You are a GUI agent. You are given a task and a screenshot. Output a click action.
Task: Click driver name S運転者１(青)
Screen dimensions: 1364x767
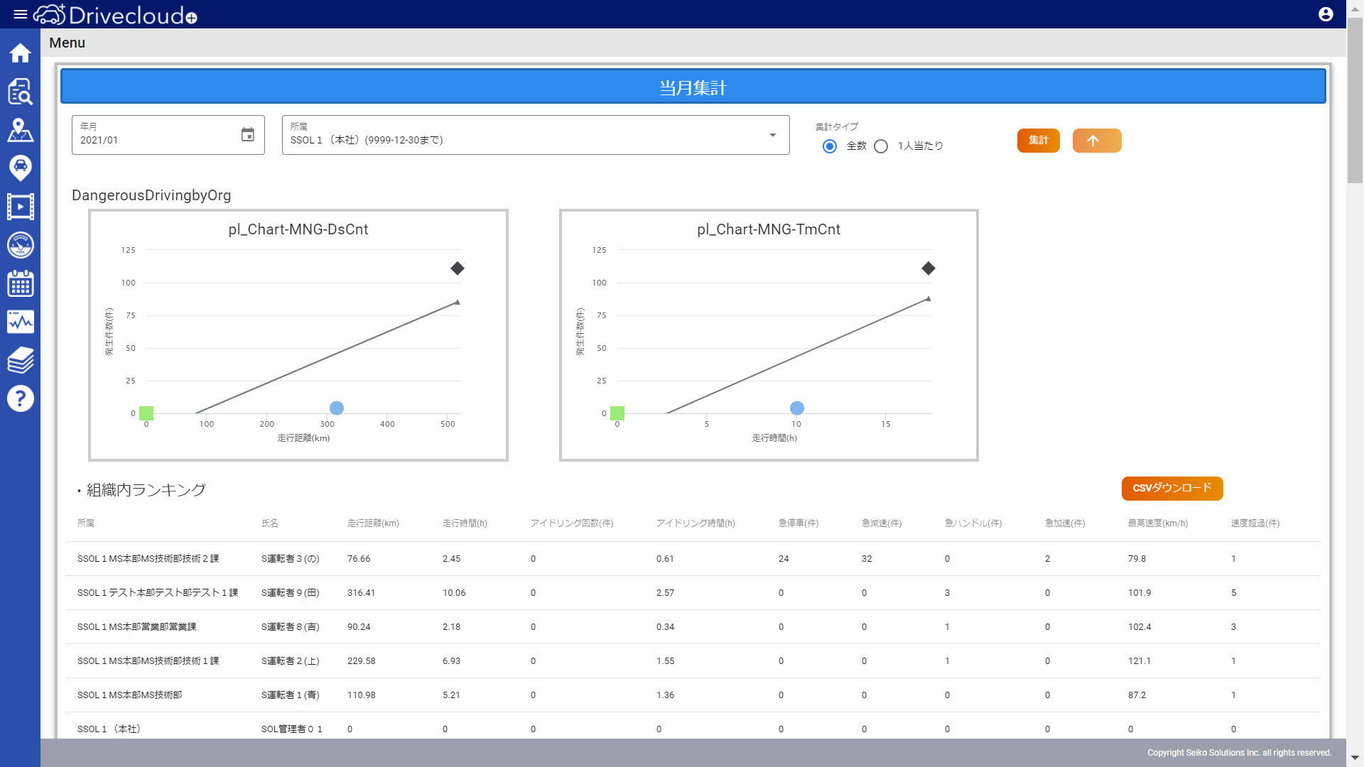point(291,695)
